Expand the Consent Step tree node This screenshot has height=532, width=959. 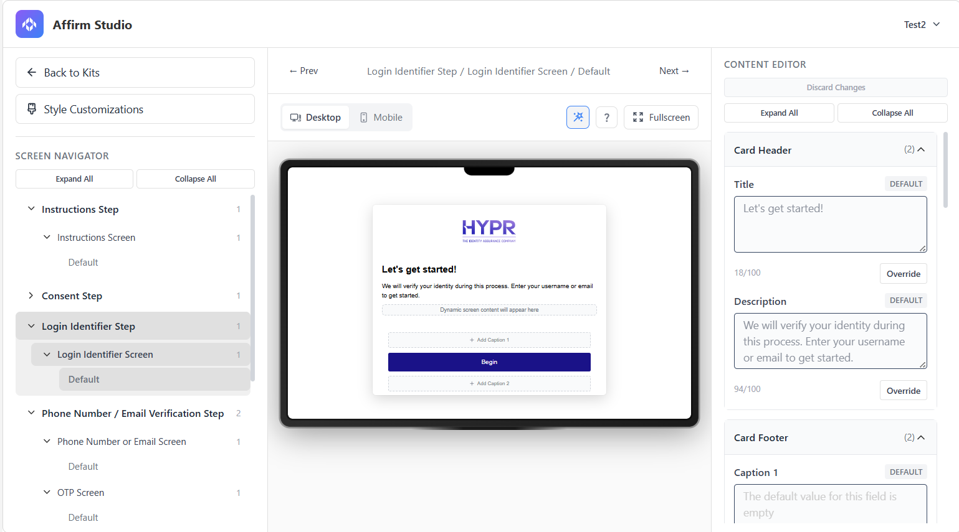pos(31,296)
